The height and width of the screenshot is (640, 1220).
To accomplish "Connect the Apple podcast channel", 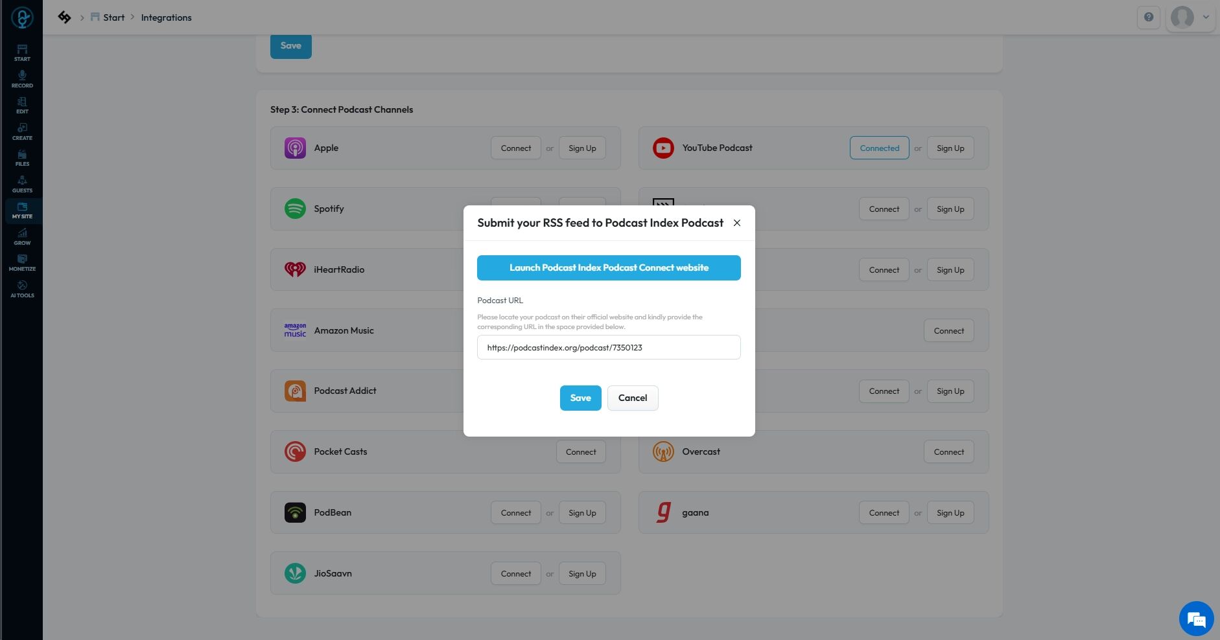I will pos(516,148).
